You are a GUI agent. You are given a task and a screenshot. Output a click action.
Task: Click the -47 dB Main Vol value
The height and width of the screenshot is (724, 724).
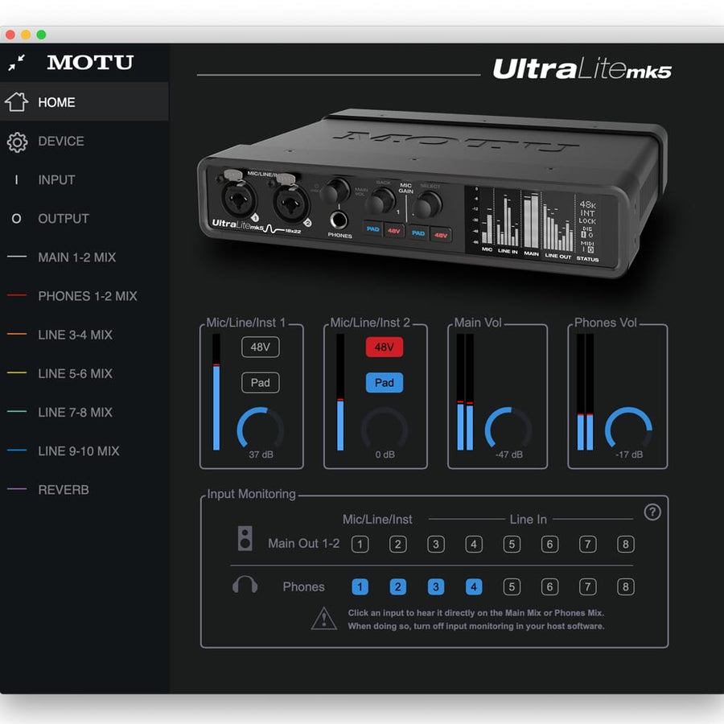509,455
